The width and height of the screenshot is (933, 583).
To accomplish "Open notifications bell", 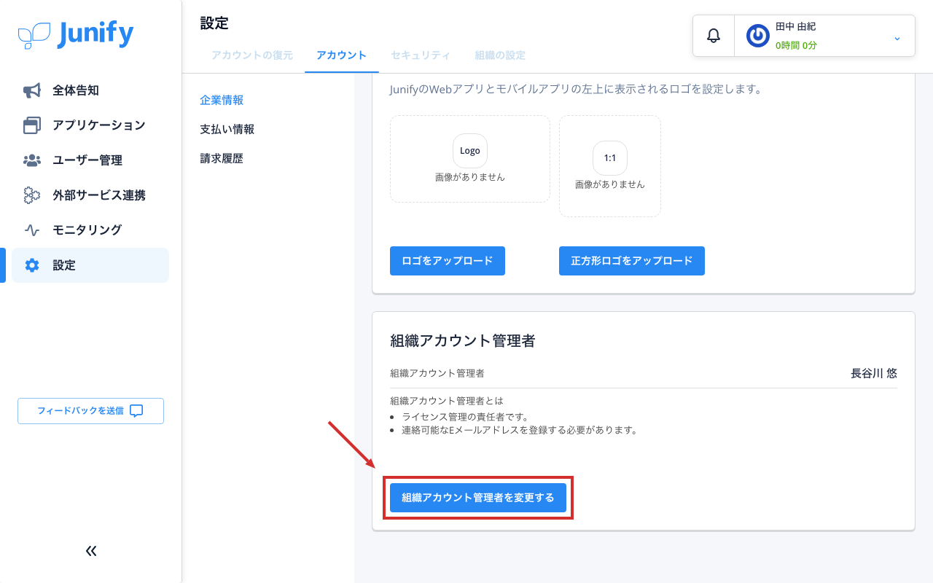I will pyautogui.click(x=714, y=35).
